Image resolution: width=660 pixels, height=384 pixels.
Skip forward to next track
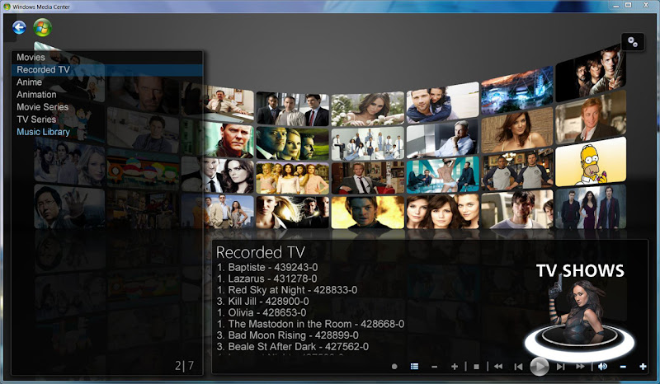[x=560, y=367]
